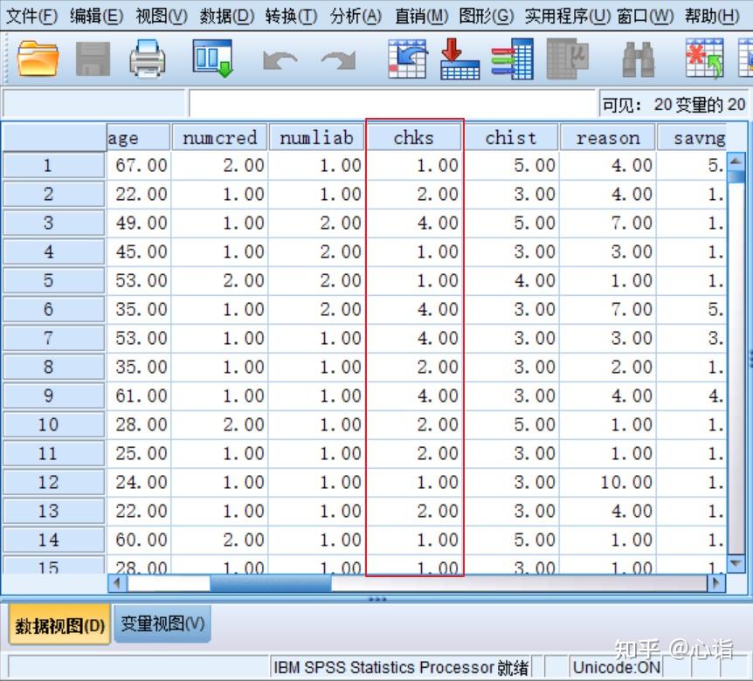
Task: Select the 数据视图(D) tab
Action: coord(59,624)
